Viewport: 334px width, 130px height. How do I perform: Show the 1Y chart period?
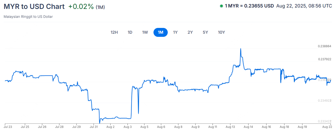tap(175, 32)
